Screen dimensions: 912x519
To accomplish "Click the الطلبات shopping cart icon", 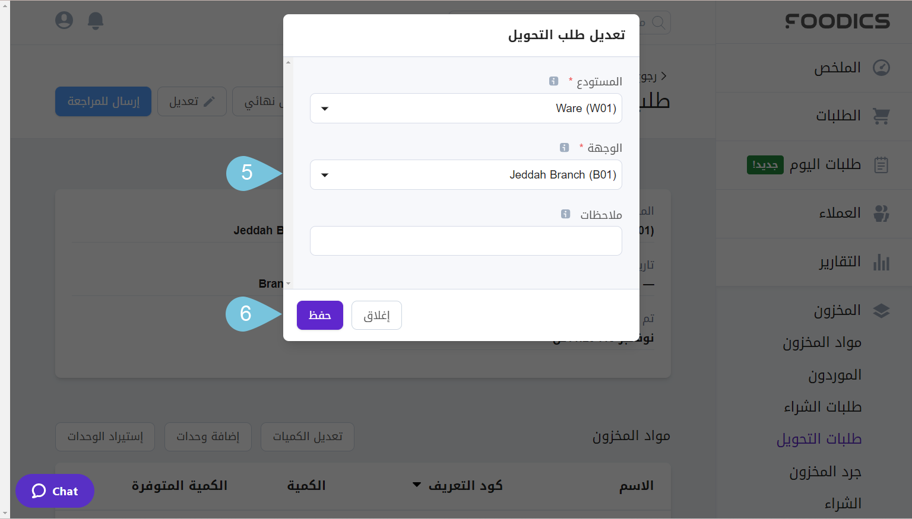I will pos(881,116).
